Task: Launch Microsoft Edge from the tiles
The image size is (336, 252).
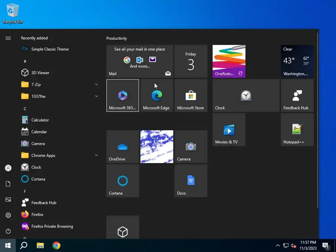Action: [x=157, y=95]
